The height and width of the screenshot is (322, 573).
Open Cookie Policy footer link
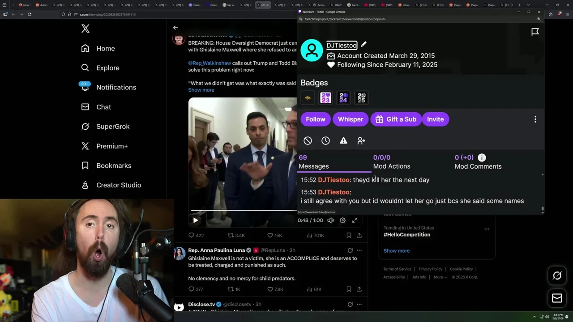pyautogui.click(x=461, y=269)
